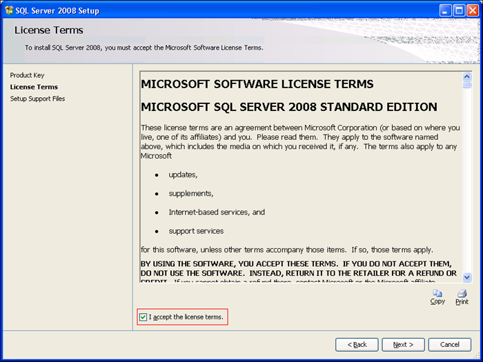Screen dimensions: 483x362
Task: Select the Product Key step in the sidebar
Action: [27, 75]
